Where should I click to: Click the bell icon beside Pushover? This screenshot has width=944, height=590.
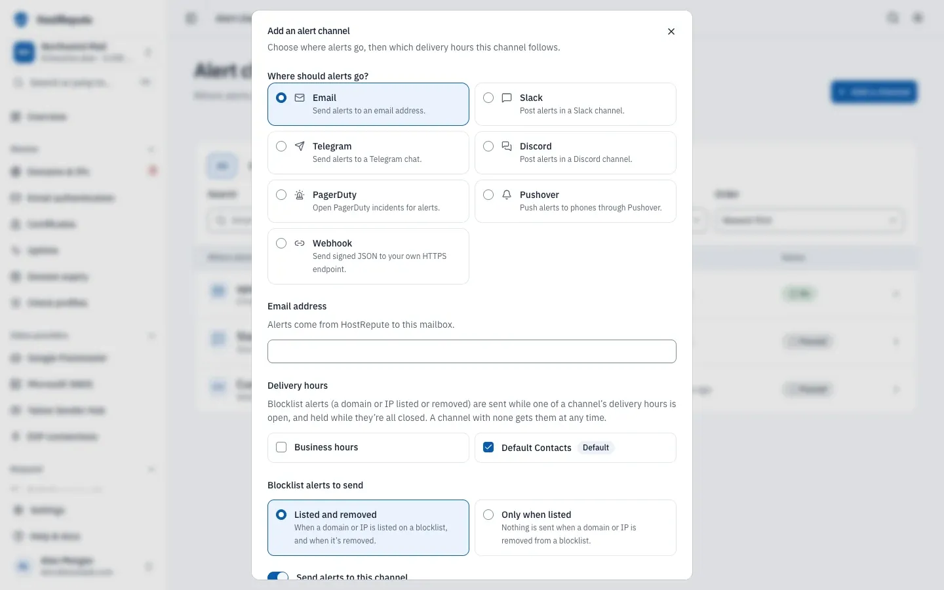(x=507, y=195)
